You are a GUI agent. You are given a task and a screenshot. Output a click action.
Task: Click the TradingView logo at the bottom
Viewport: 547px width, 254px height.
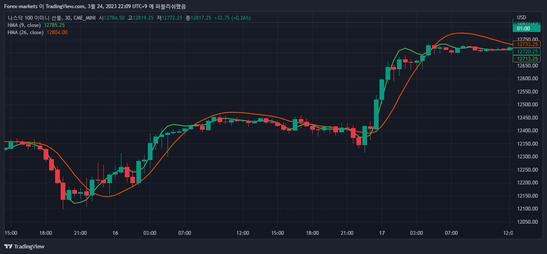click(x=24, y=247)
